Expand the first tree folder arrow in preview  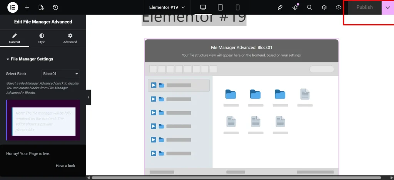tap(153, 85)
